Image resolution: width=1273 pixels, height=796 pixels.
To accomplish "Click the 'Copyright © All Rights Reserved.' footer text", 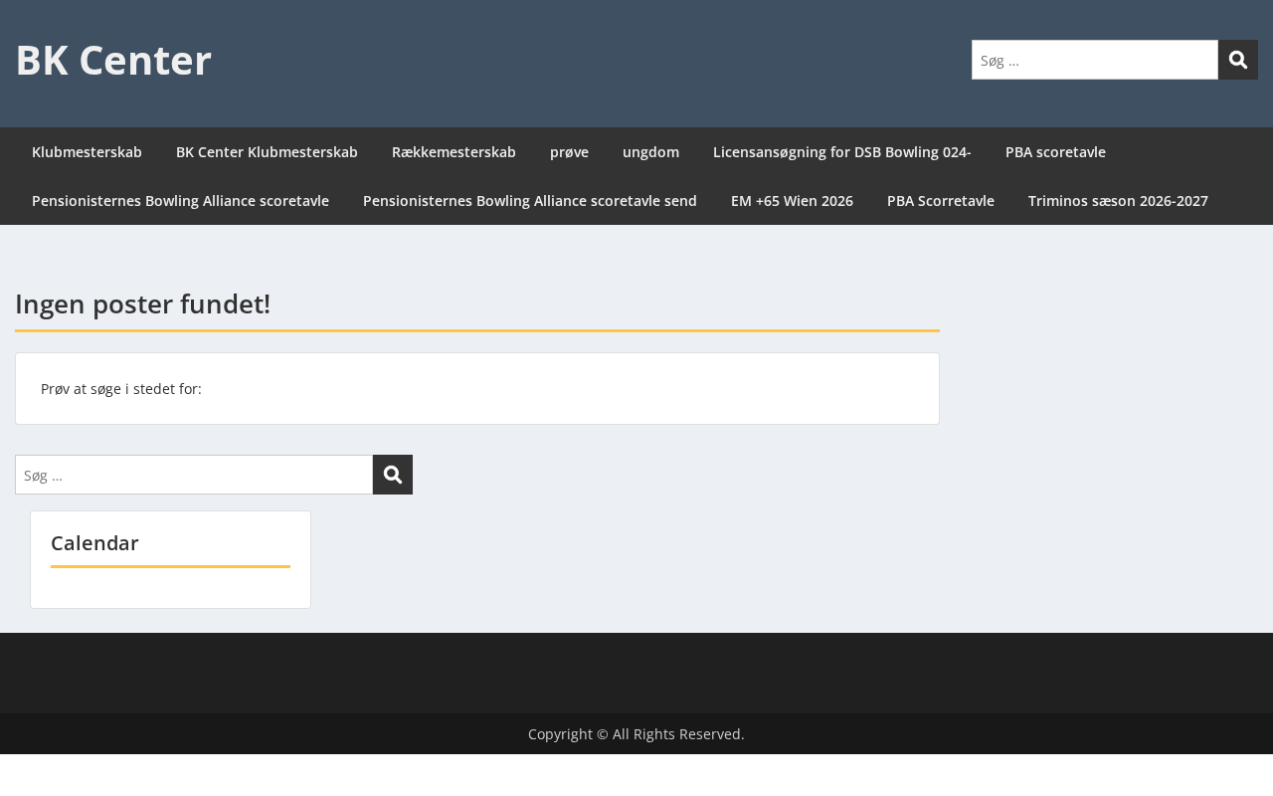I will [636, 734].
